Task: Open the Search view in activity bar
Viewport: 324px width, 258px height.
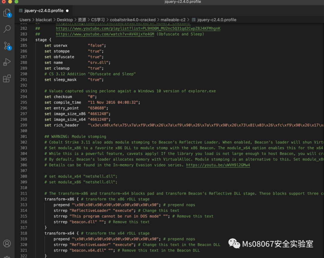Action: 7,29
